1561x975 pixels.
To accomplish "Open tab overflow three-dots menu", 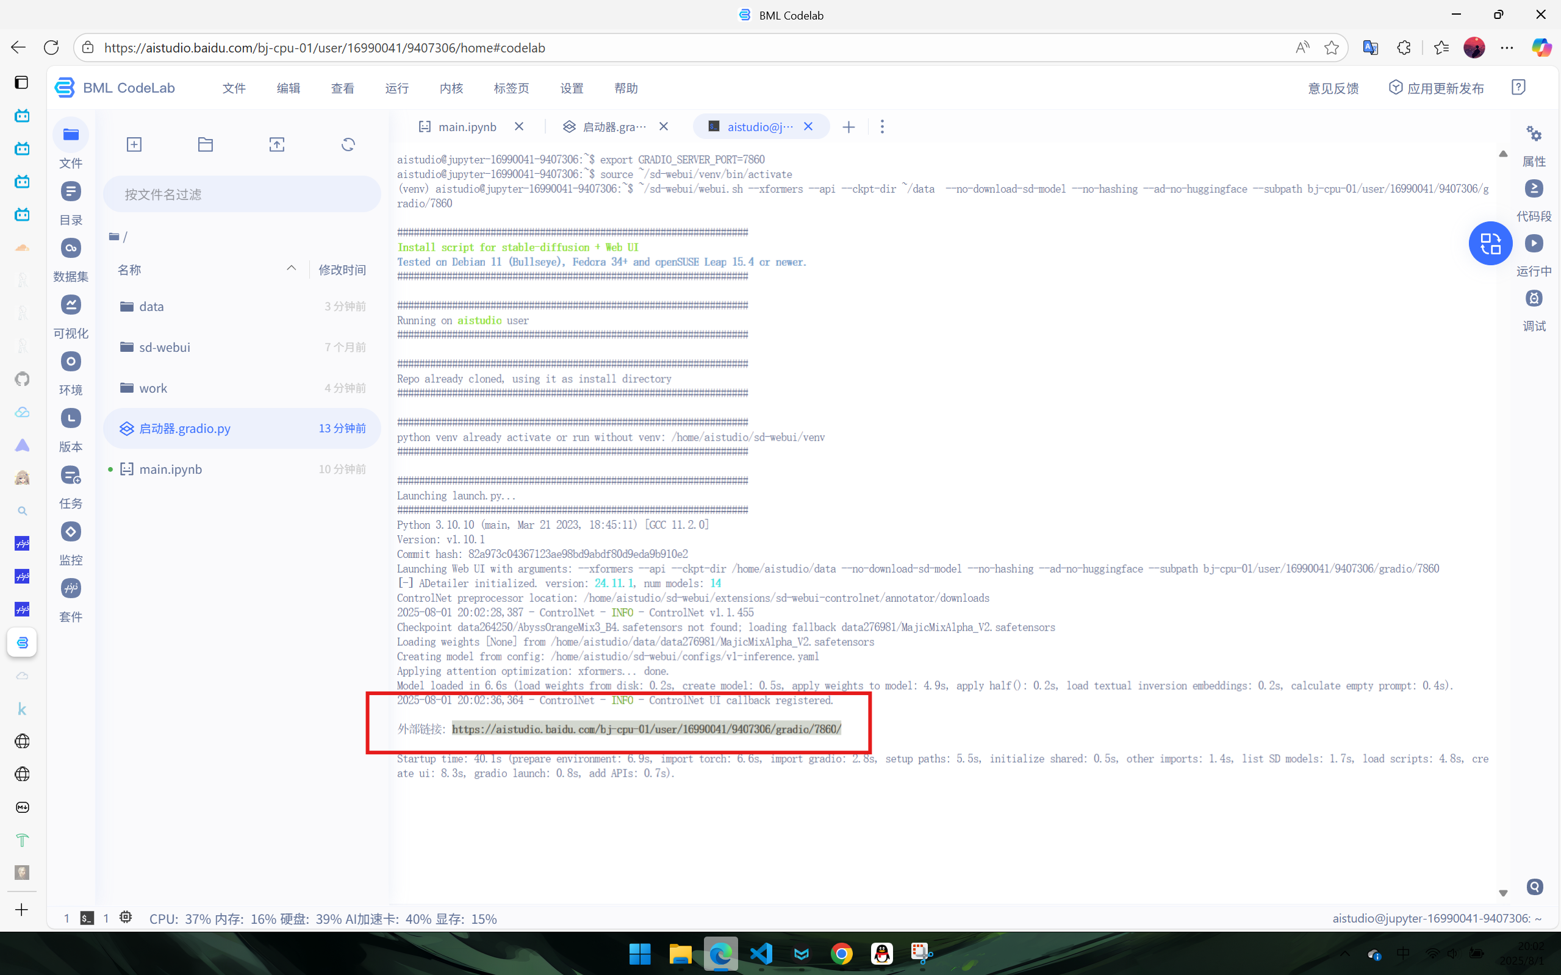I will (882, 126).
